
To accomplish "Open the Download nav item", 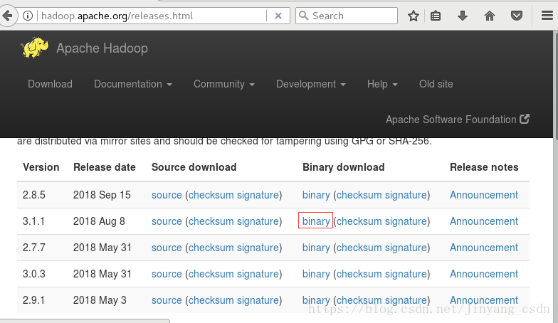I will pyautogui.click(x=50, y=84).
